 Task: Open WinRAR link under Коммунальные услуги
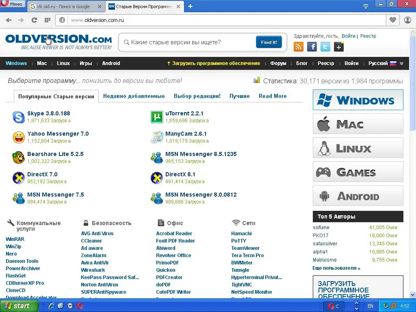[15, 239]
